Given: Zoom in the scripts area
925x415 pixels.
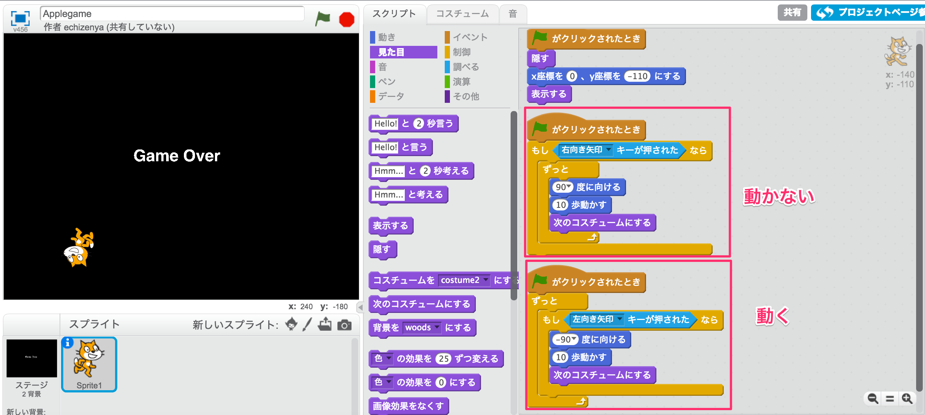Looking at the screenshot, I should coord(907,398).
